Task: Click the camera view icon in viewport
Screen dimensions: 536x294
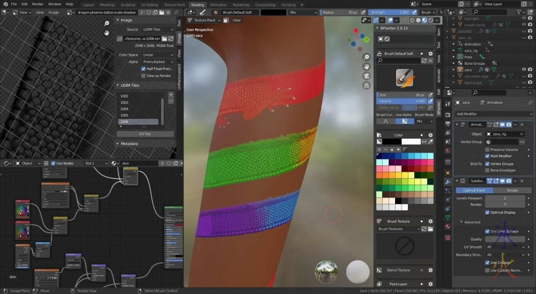Action: point(366,76)
